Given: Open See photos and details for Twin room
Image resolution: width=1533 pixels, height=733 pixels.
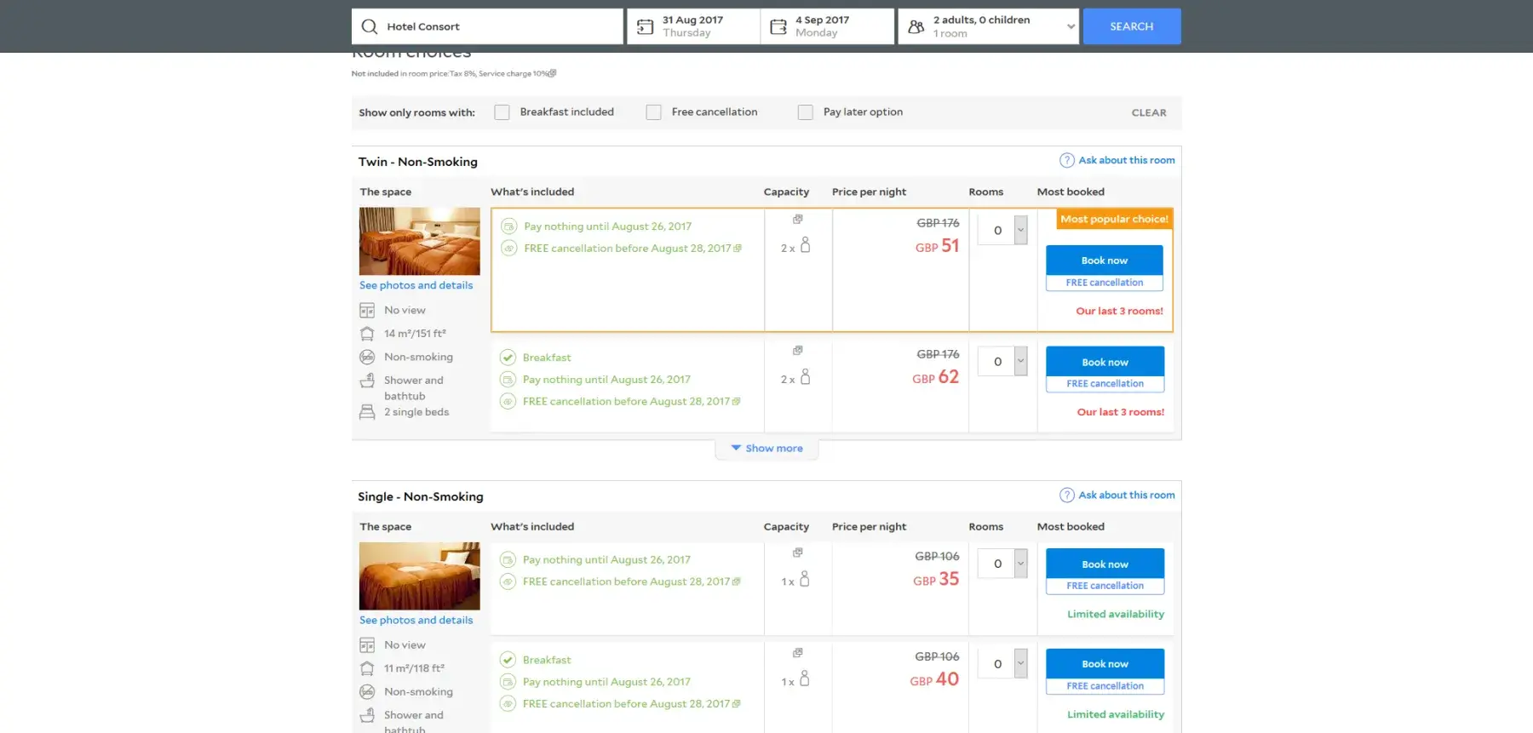Looking at the screenshot, I should 416,285.
